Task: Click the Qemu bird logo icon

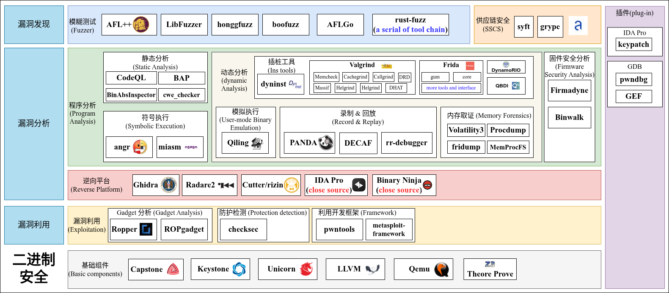Action: tap(441, 269)
